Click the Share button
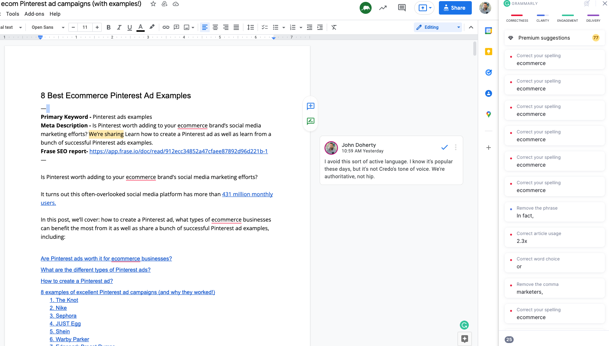609x346 pixels. click(455, 7)
